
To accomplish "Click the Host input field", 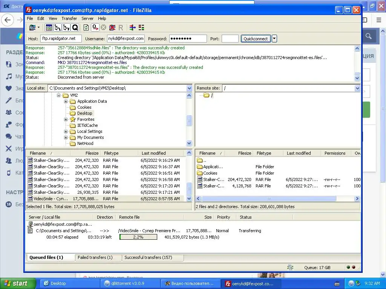I will click(61, 39).
